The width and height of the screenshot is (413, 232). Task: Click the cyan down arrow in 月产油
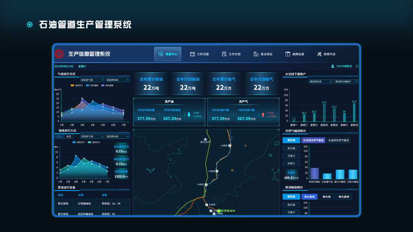(x=189, y=114)
